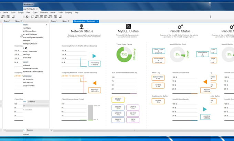Click the teal arrow above the reading box
Screen dimensions: 234x141
pos(205,109)
